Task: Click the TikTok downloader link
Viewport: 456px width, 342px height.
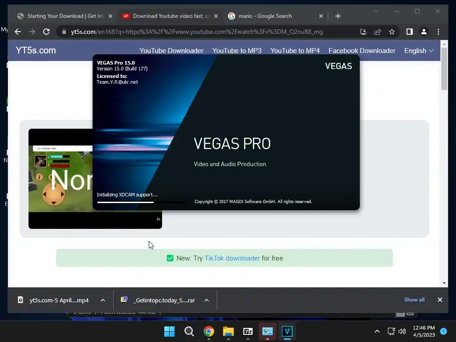Action: pyautogui.click(x=232, y=258)
